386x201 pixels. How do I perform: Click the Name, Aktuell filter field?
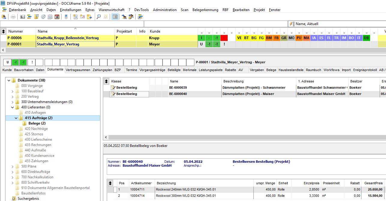click(337, 24)
